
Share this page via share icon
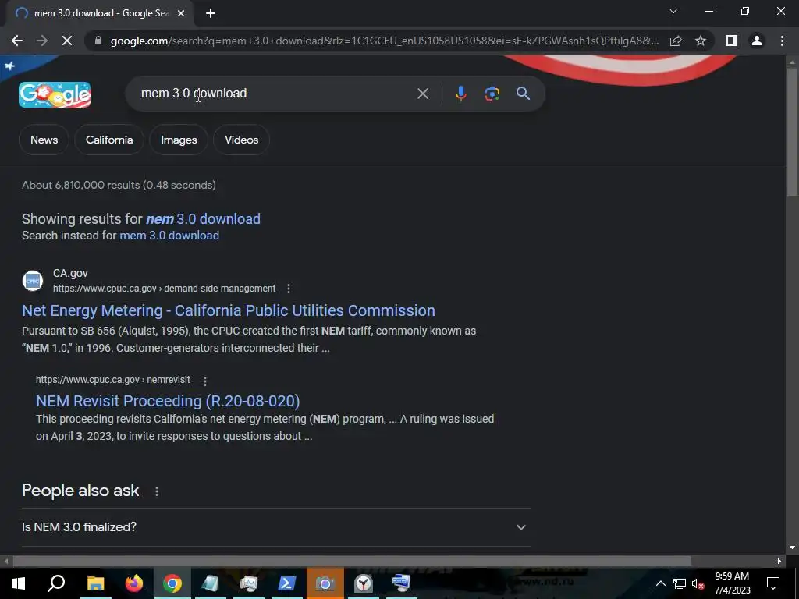click(676, 41)
